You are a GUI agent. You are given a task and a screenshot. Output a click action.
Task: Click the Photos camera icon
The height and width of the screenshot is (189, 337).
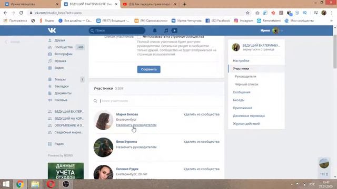(x=50, y=54)
